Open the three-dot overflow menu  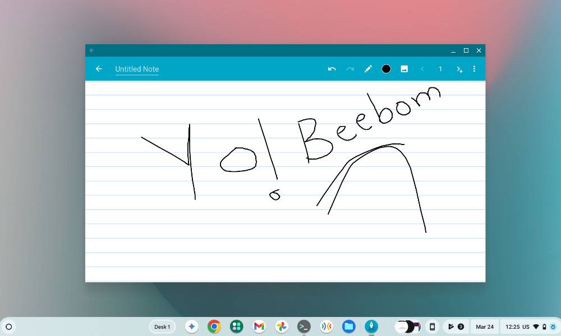(474, 69)
